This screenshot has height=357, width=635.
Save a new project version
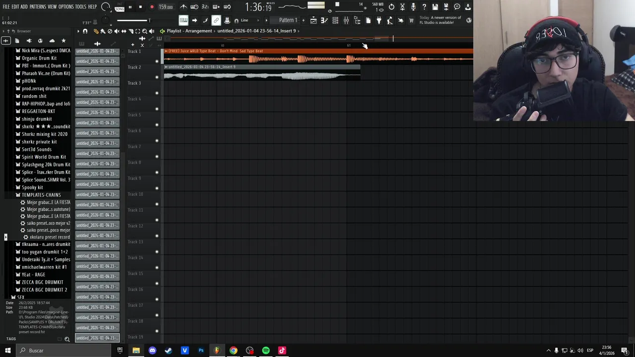(446, 7)
